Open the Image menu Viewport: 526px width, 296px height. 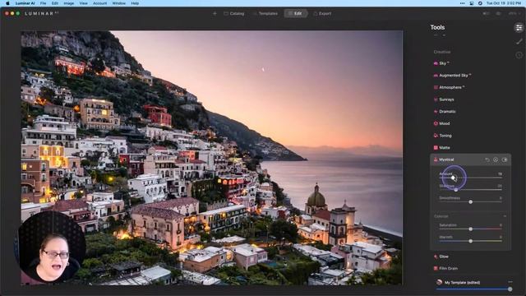point(69,3)
